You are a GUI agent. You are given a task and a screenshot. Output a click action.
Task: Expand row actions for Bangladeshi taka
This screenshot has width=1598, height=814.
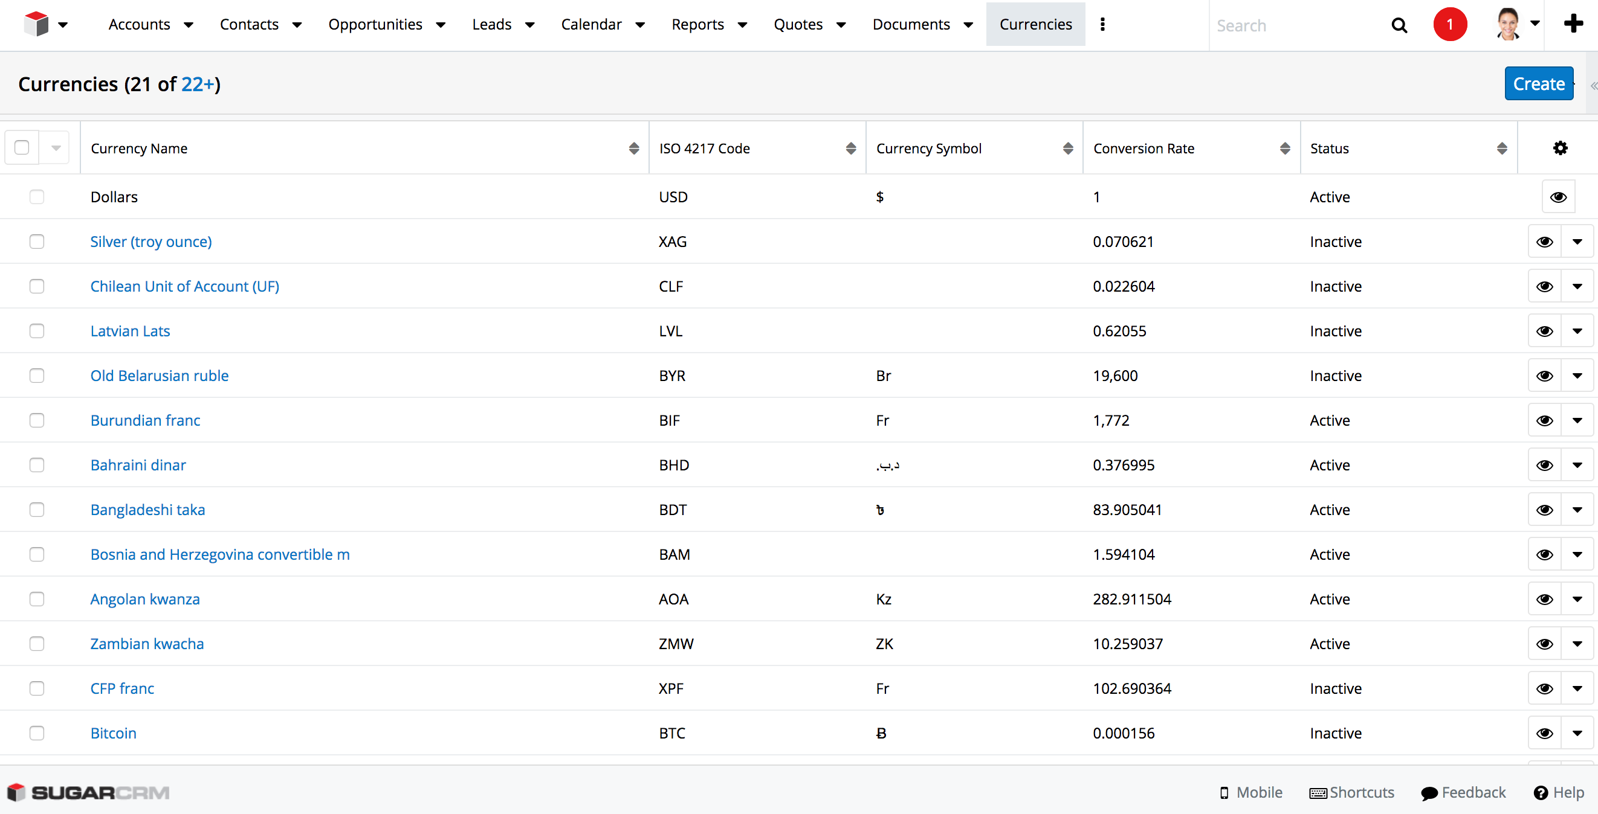tap(1577, 510)
